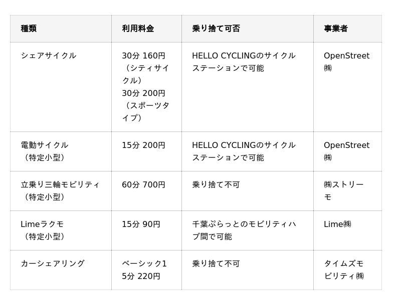Click the 60分 700円 price cell

click(x=143, y=185)
